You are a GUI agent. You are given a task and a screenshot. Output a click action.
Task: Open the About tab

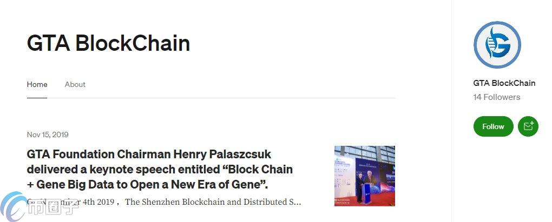75,84
